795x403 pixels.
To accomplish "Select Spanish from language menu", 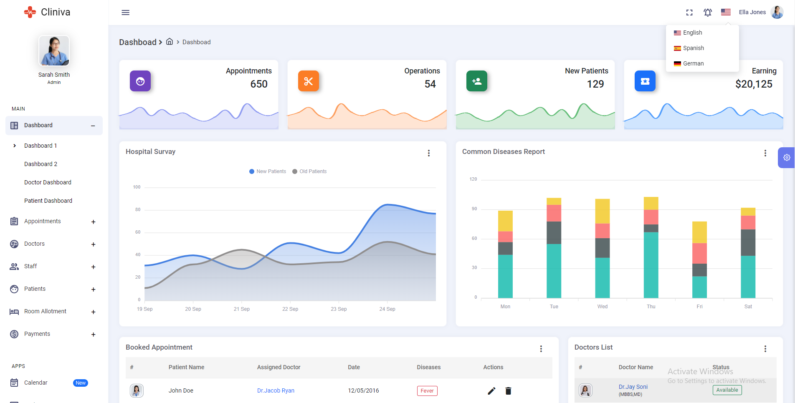I will (693, 48).
